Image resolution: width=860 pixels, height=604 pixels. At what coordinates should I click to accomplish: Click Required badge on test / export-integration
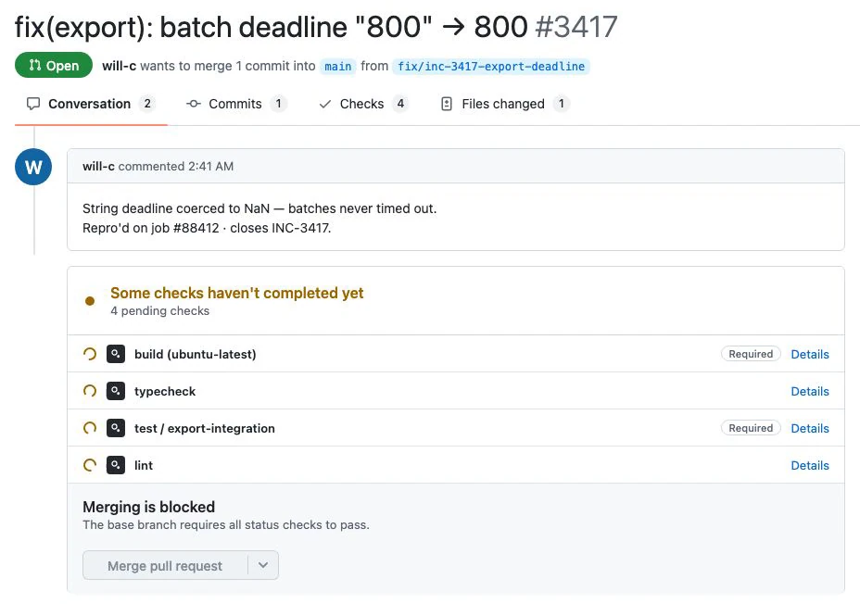pos(751,428)
